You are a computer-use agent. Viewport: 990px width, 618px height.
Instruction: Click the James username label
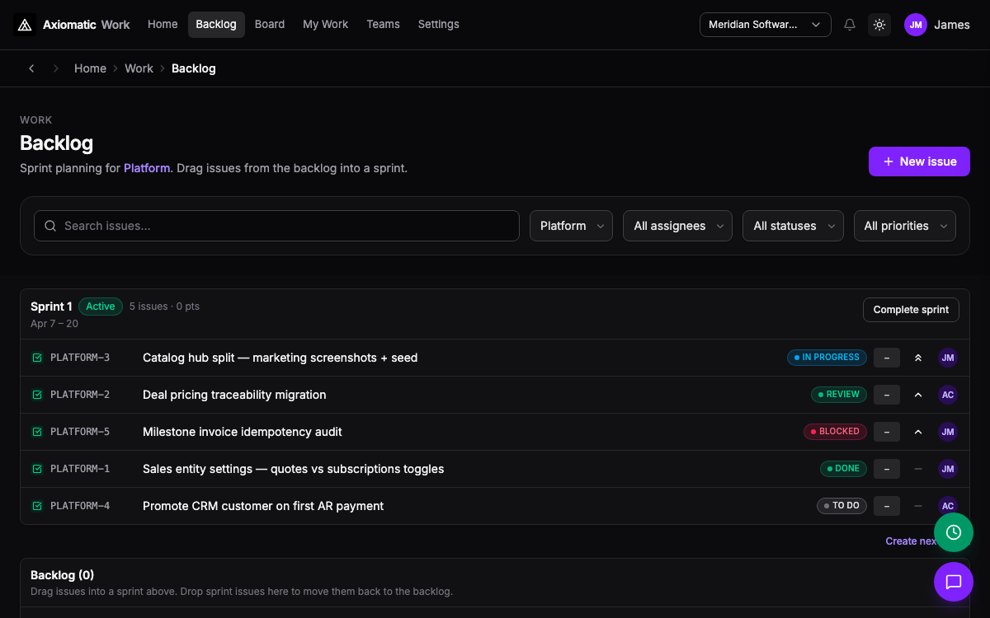(x=952, y=25)
